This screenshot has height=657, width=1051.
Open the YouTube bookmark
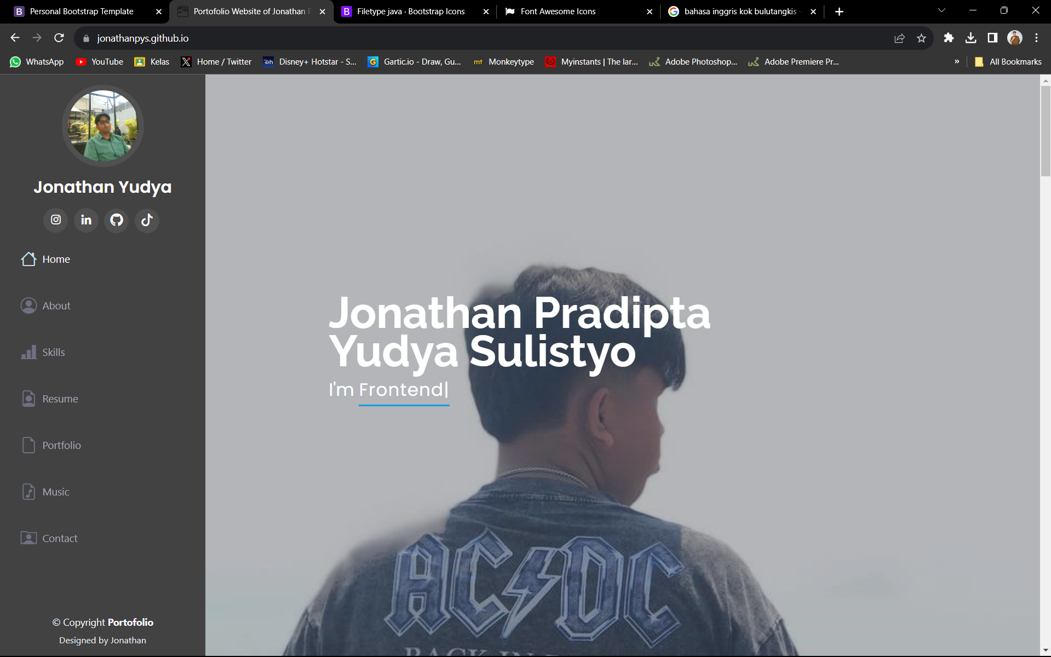(x=100, y=62)
